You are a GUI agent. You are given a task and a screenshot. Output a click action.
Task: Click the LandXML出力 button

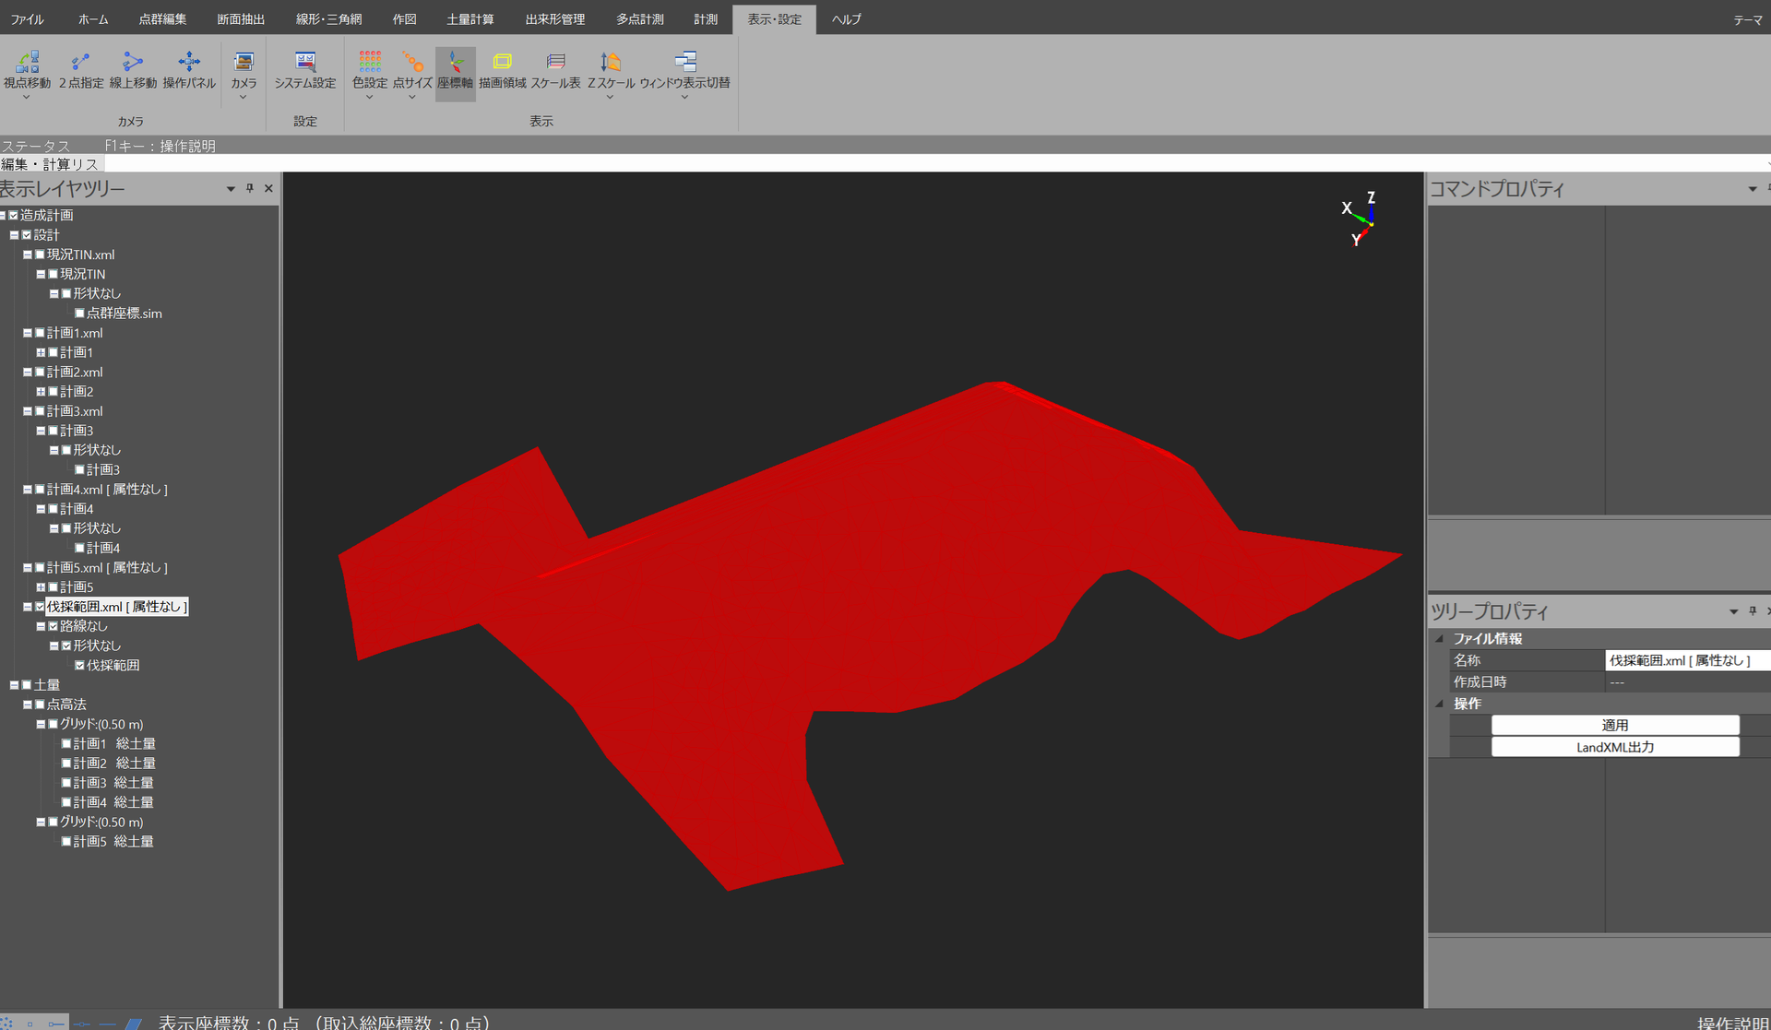tap(1614, 748)
